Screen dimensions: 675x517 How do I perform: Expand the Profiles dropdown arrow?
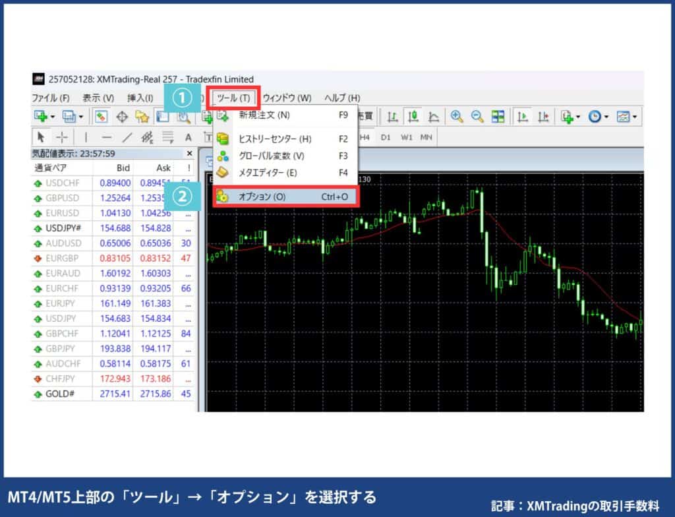pos(81,117)
